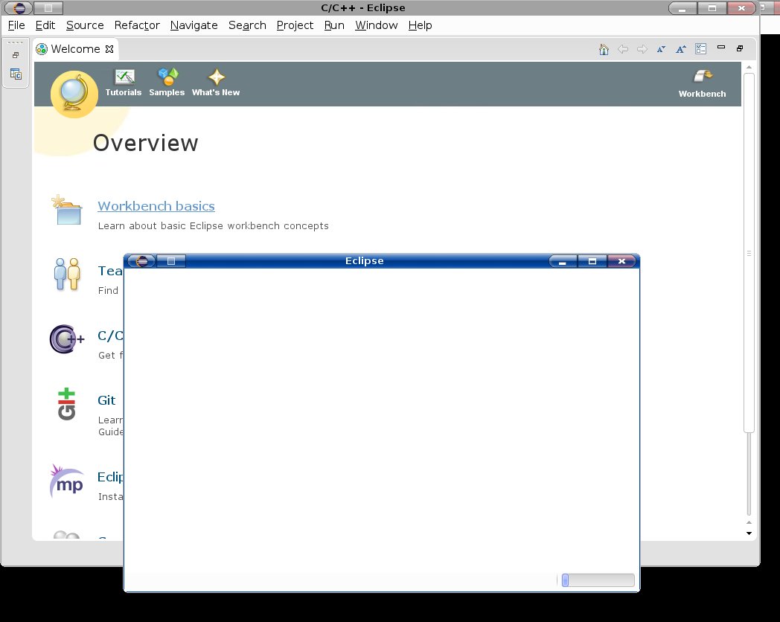
Task: Open the Help menu
Action: click(x=421, y=25)
